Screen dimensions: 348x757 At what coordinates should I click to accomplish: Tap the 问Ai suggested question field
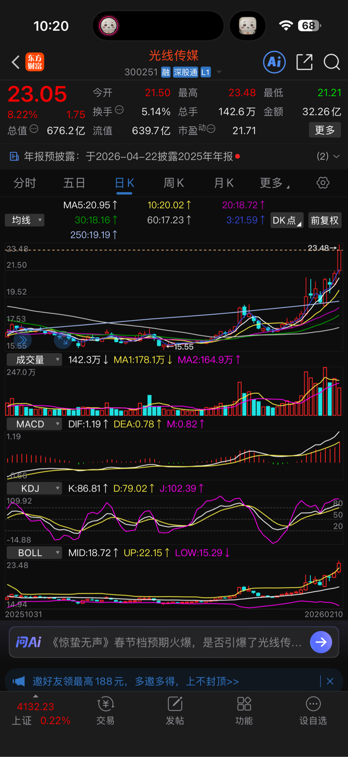(x=174, y=642)
